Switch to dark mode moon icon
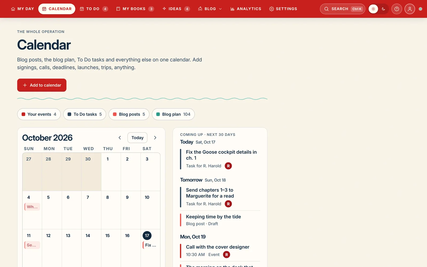The image size is (427, 267). pos(383,9)
